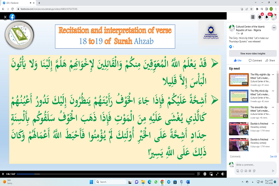
Task: Open the Facebook menu grid icon
Action: (x=252, y=17)
